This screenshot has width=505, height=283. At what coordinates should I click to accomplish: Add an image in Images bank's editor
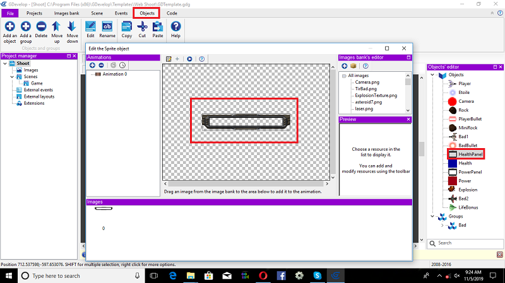pyautogui.click(x=344, y=66)
